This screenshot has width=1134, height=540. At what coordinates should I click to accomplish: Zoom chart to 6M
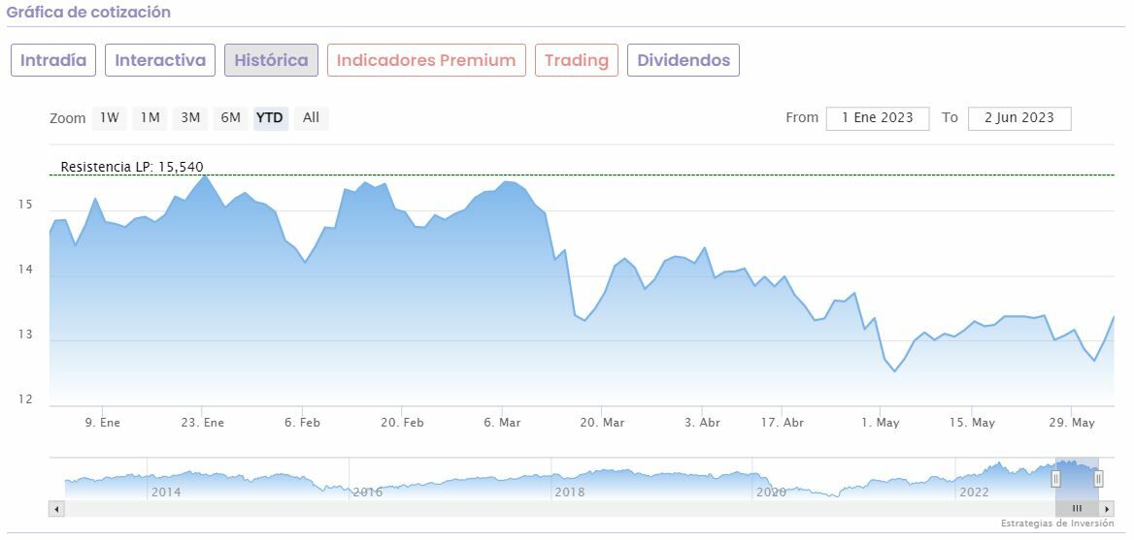click(230, 118)
